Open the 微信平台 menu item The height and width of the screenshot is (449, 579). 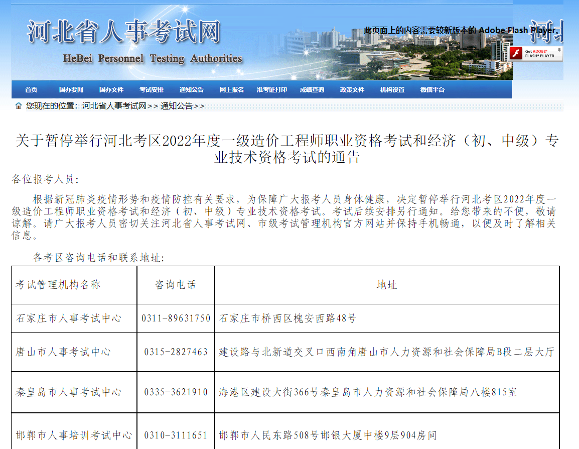tap(432, 90)
